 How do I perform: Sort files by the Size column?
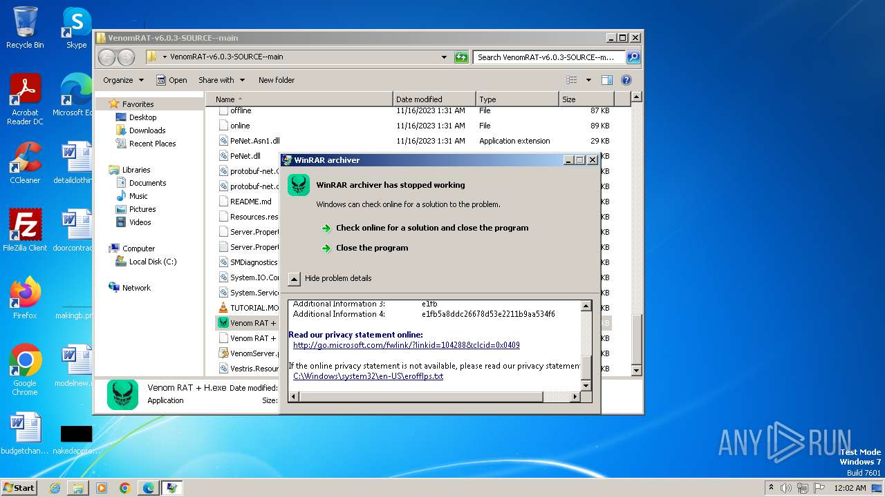coord(587,99)
